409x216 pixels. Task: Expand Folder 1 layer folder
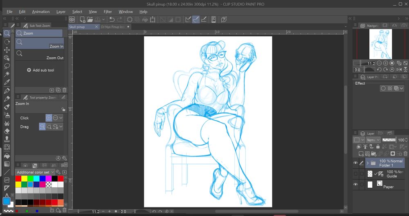click(368, 163)
